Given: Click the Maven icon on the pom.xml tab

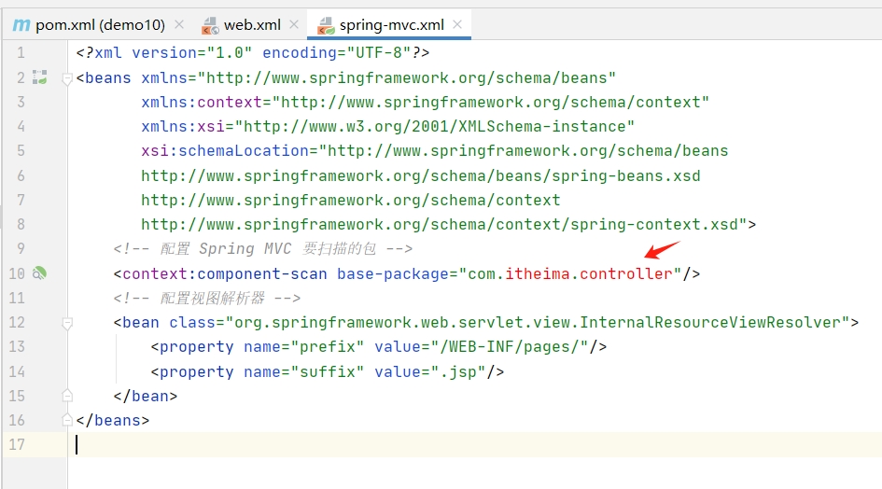Looking at the screenshot, I should pyautogui.click(x=21, y=25).
